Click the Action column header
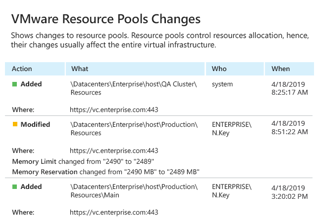 [35, 69]
